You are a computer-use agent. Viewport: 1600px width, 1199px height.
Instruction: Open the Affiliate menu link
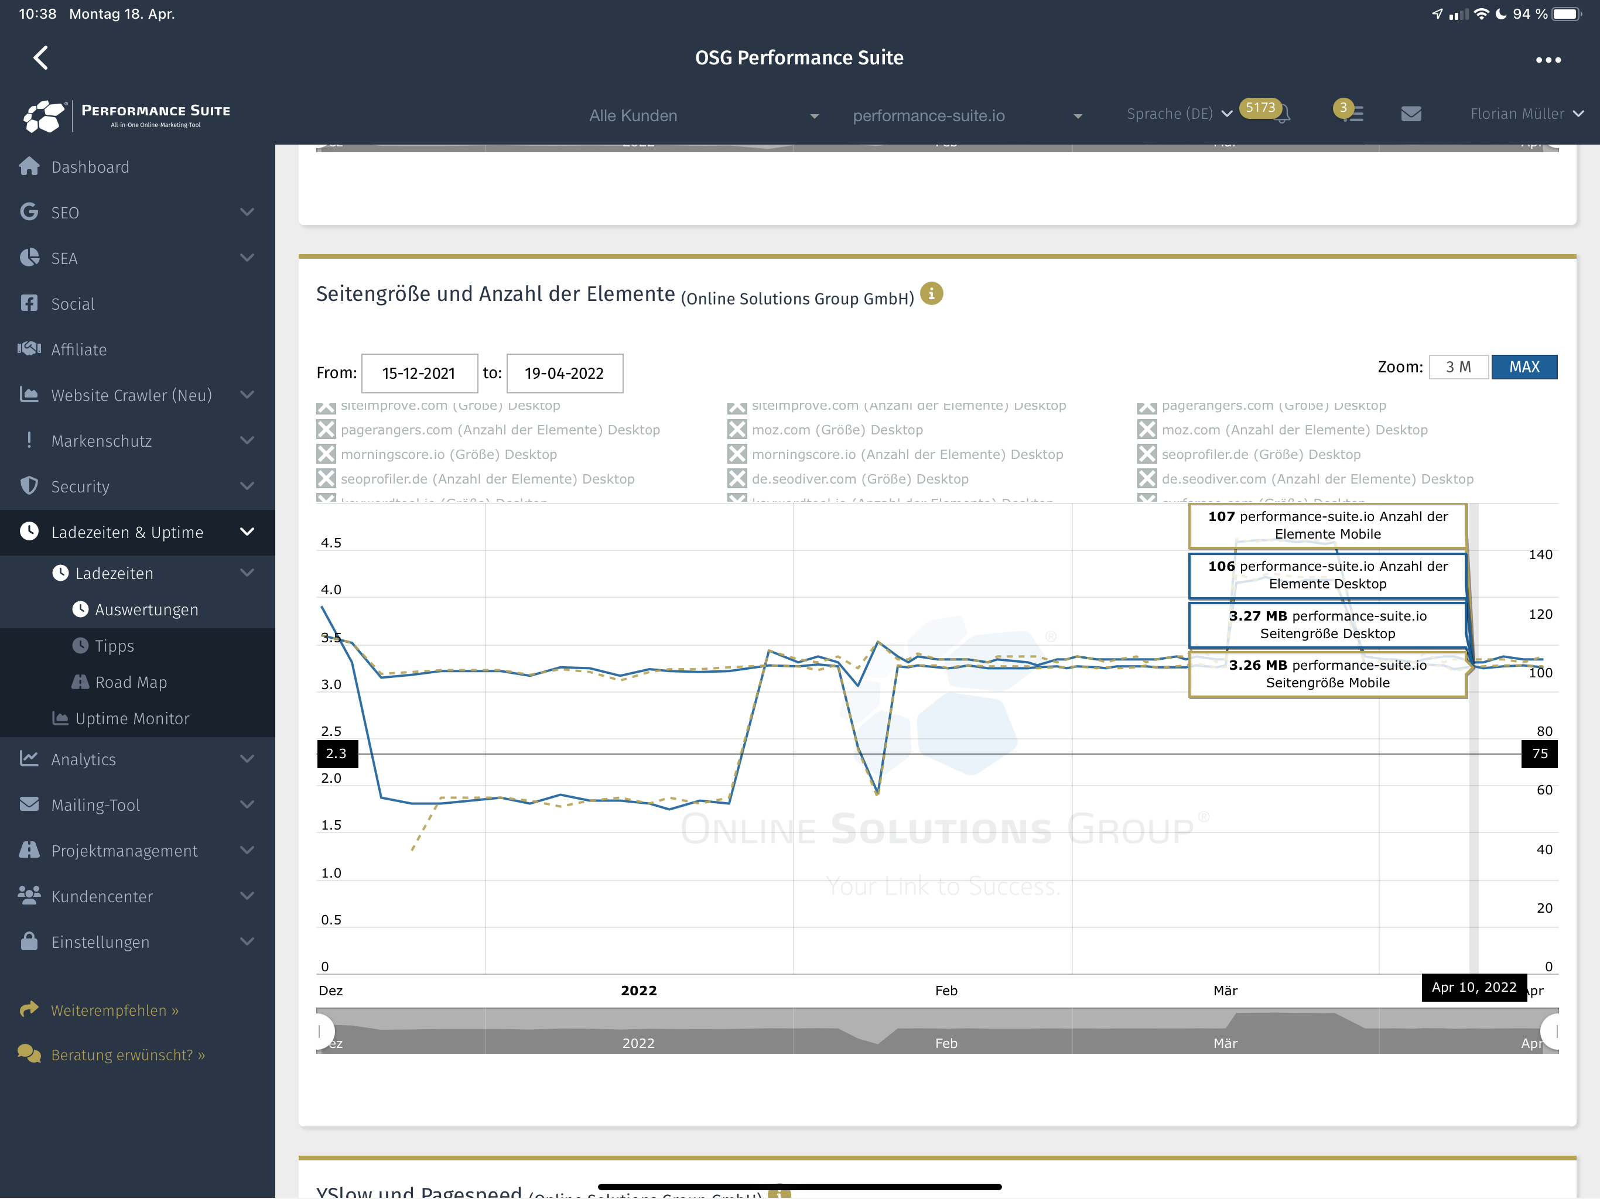pos(79,350)
